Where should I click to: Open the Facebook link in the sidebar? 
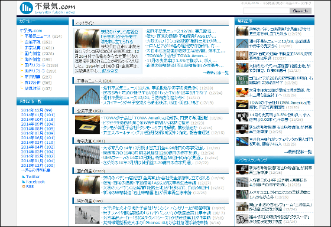[x=34, y=182]
